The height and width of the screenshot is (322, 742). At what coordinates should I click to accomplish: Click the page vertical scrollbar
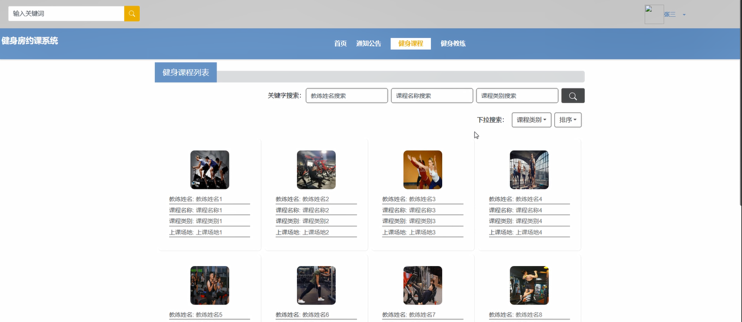[x=740, y=103]
